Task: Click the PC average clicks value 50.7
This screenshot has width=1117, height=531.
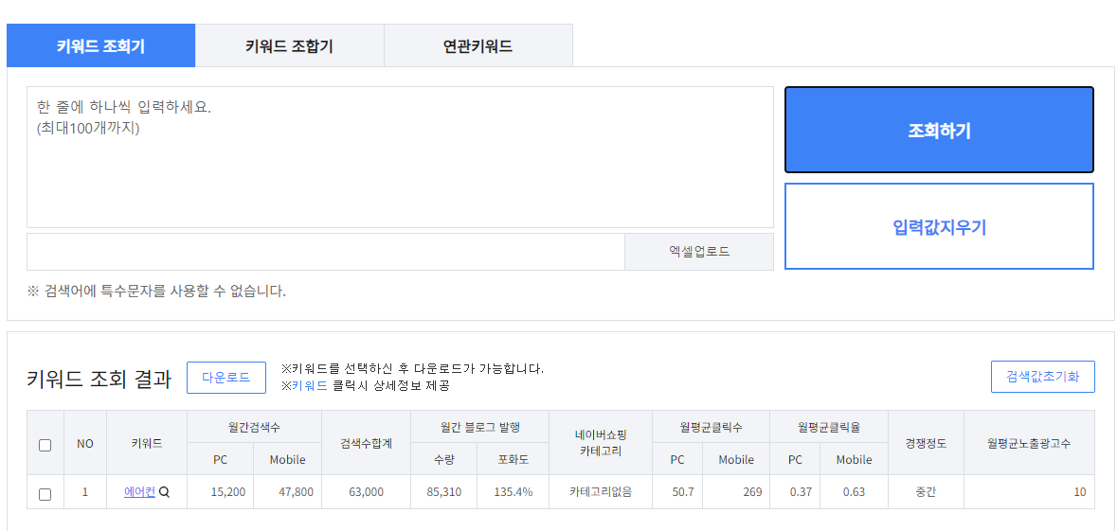Action: [x=682, y=492]
